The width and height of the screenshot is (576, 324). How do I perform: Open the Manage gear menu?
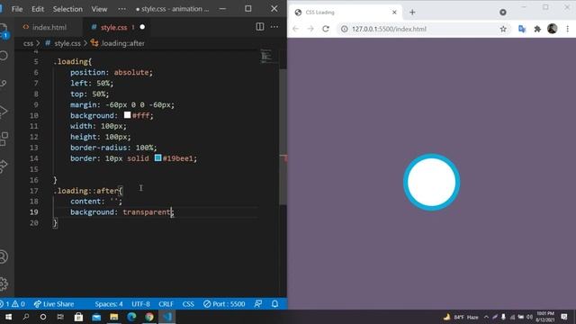tap(4, 283)
